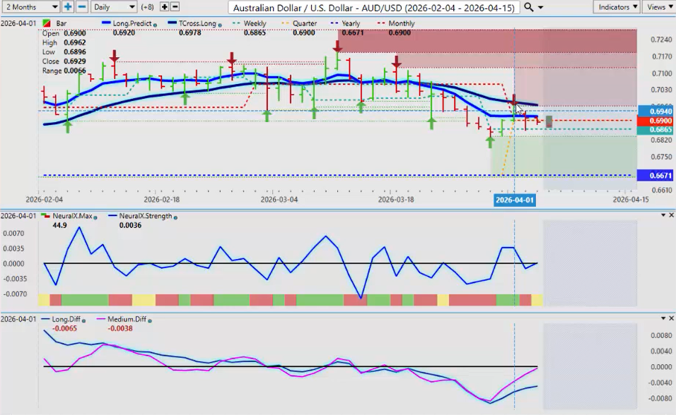
Task: Click the blue minus zoom-out button
Action: pyautogui.click(x=82, y=6)
